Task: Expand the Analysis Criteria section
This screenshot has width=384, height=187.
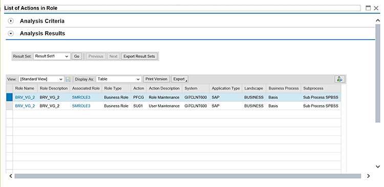Action: click(11, 21)
